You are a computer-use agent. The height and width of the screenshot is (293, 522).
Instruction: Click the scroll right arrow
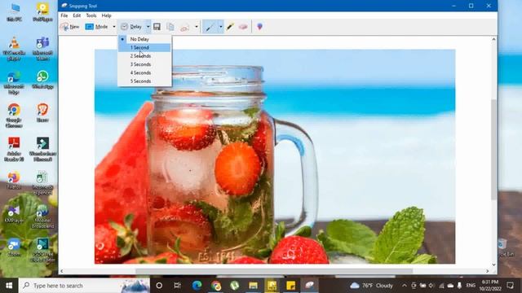pos(488,271)
